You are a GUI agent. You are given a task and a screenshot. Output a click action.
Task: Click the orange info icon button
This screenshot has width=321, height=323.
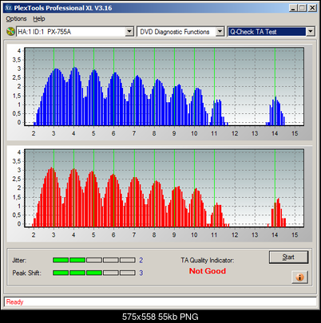click(299, 277)
